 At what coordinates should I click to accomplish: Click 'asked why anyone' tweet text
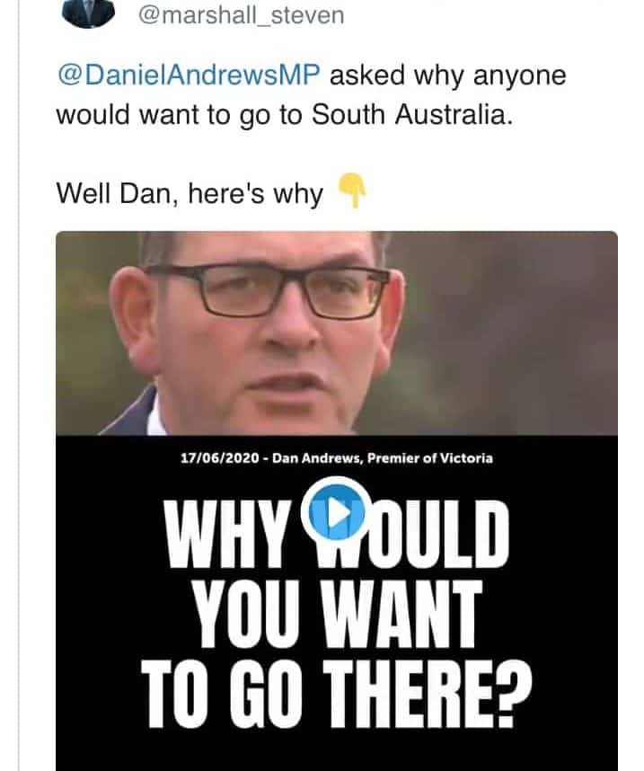pos(448,76)
